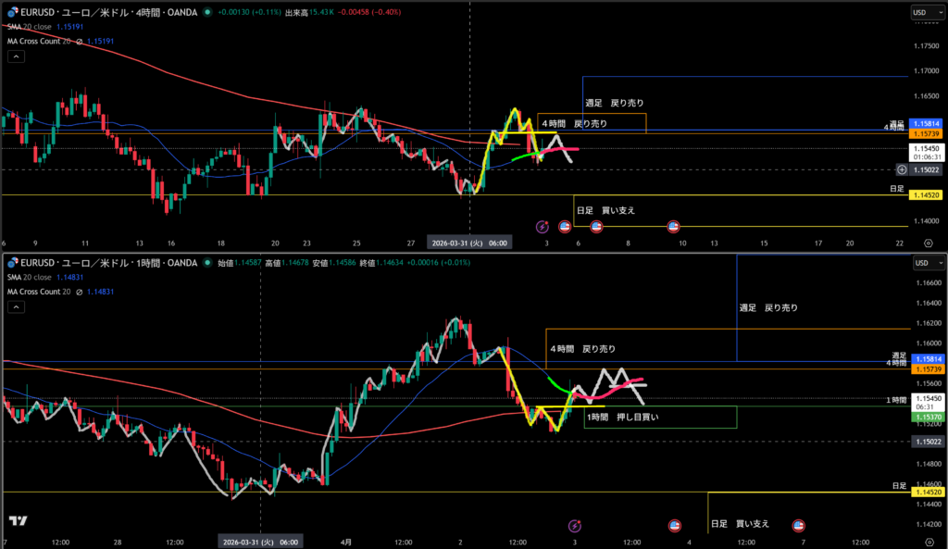Screen dimensions: 948x549
Task: Click the TradingView logo in the bottom-left corner
Action: click(16, 523)
